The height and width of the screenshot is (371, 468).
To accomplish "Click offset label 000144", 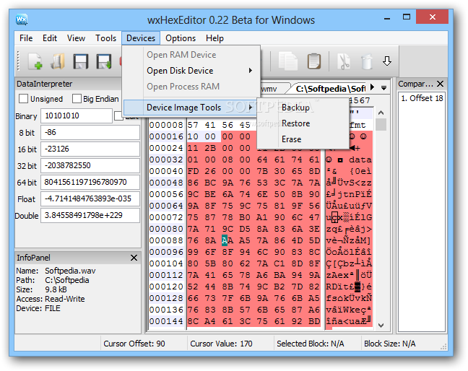I will pyautogui.click(x=166, y=321).
